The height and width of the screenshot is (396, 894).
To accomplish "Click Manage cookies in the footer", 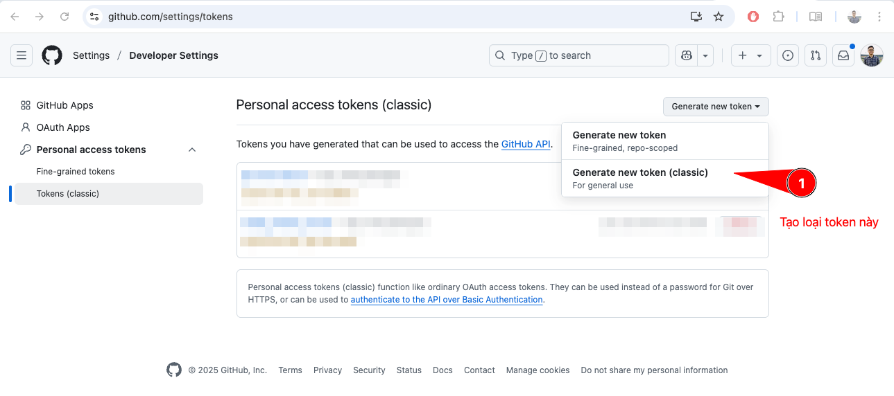I will [x=538, y=370].
